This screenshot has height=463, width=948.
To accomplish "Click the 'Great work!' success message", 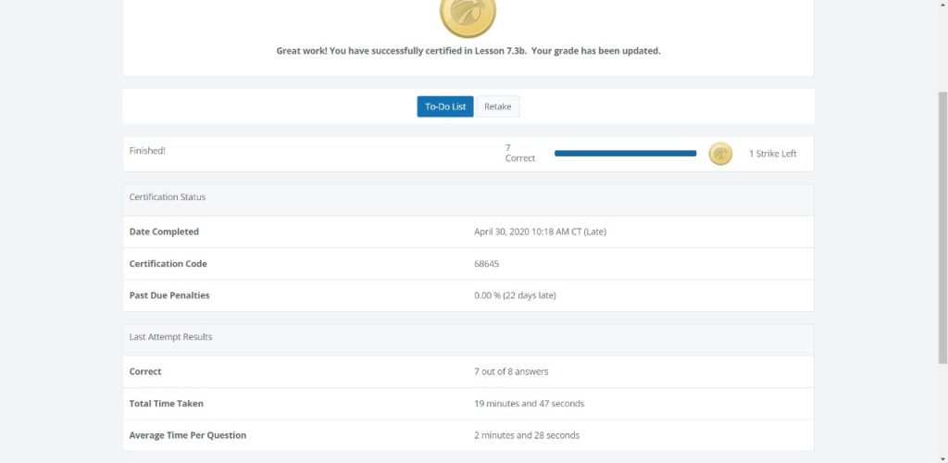I will click(468, 51).
